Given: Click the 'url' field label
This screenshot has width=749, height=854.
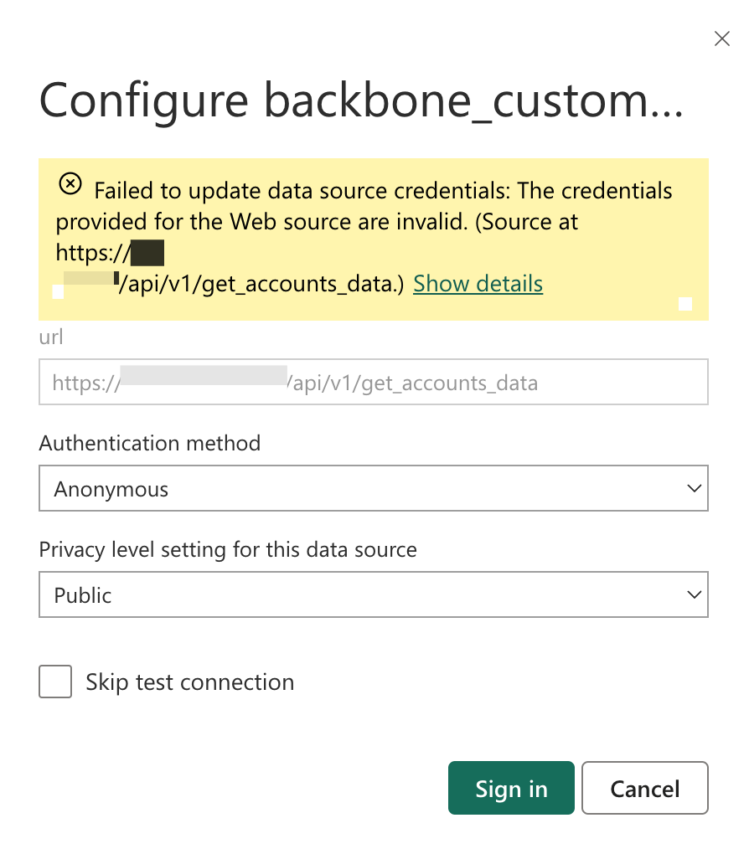Looking at the screenshot, I should [x=51, y=337].
